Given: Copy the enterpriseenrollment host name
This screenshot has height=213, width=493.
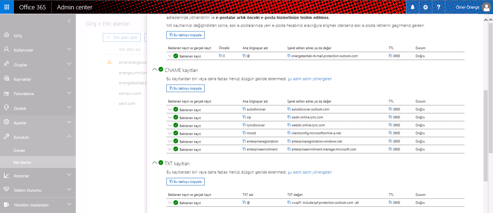Looking at the screenshot, I should [244, 149].
